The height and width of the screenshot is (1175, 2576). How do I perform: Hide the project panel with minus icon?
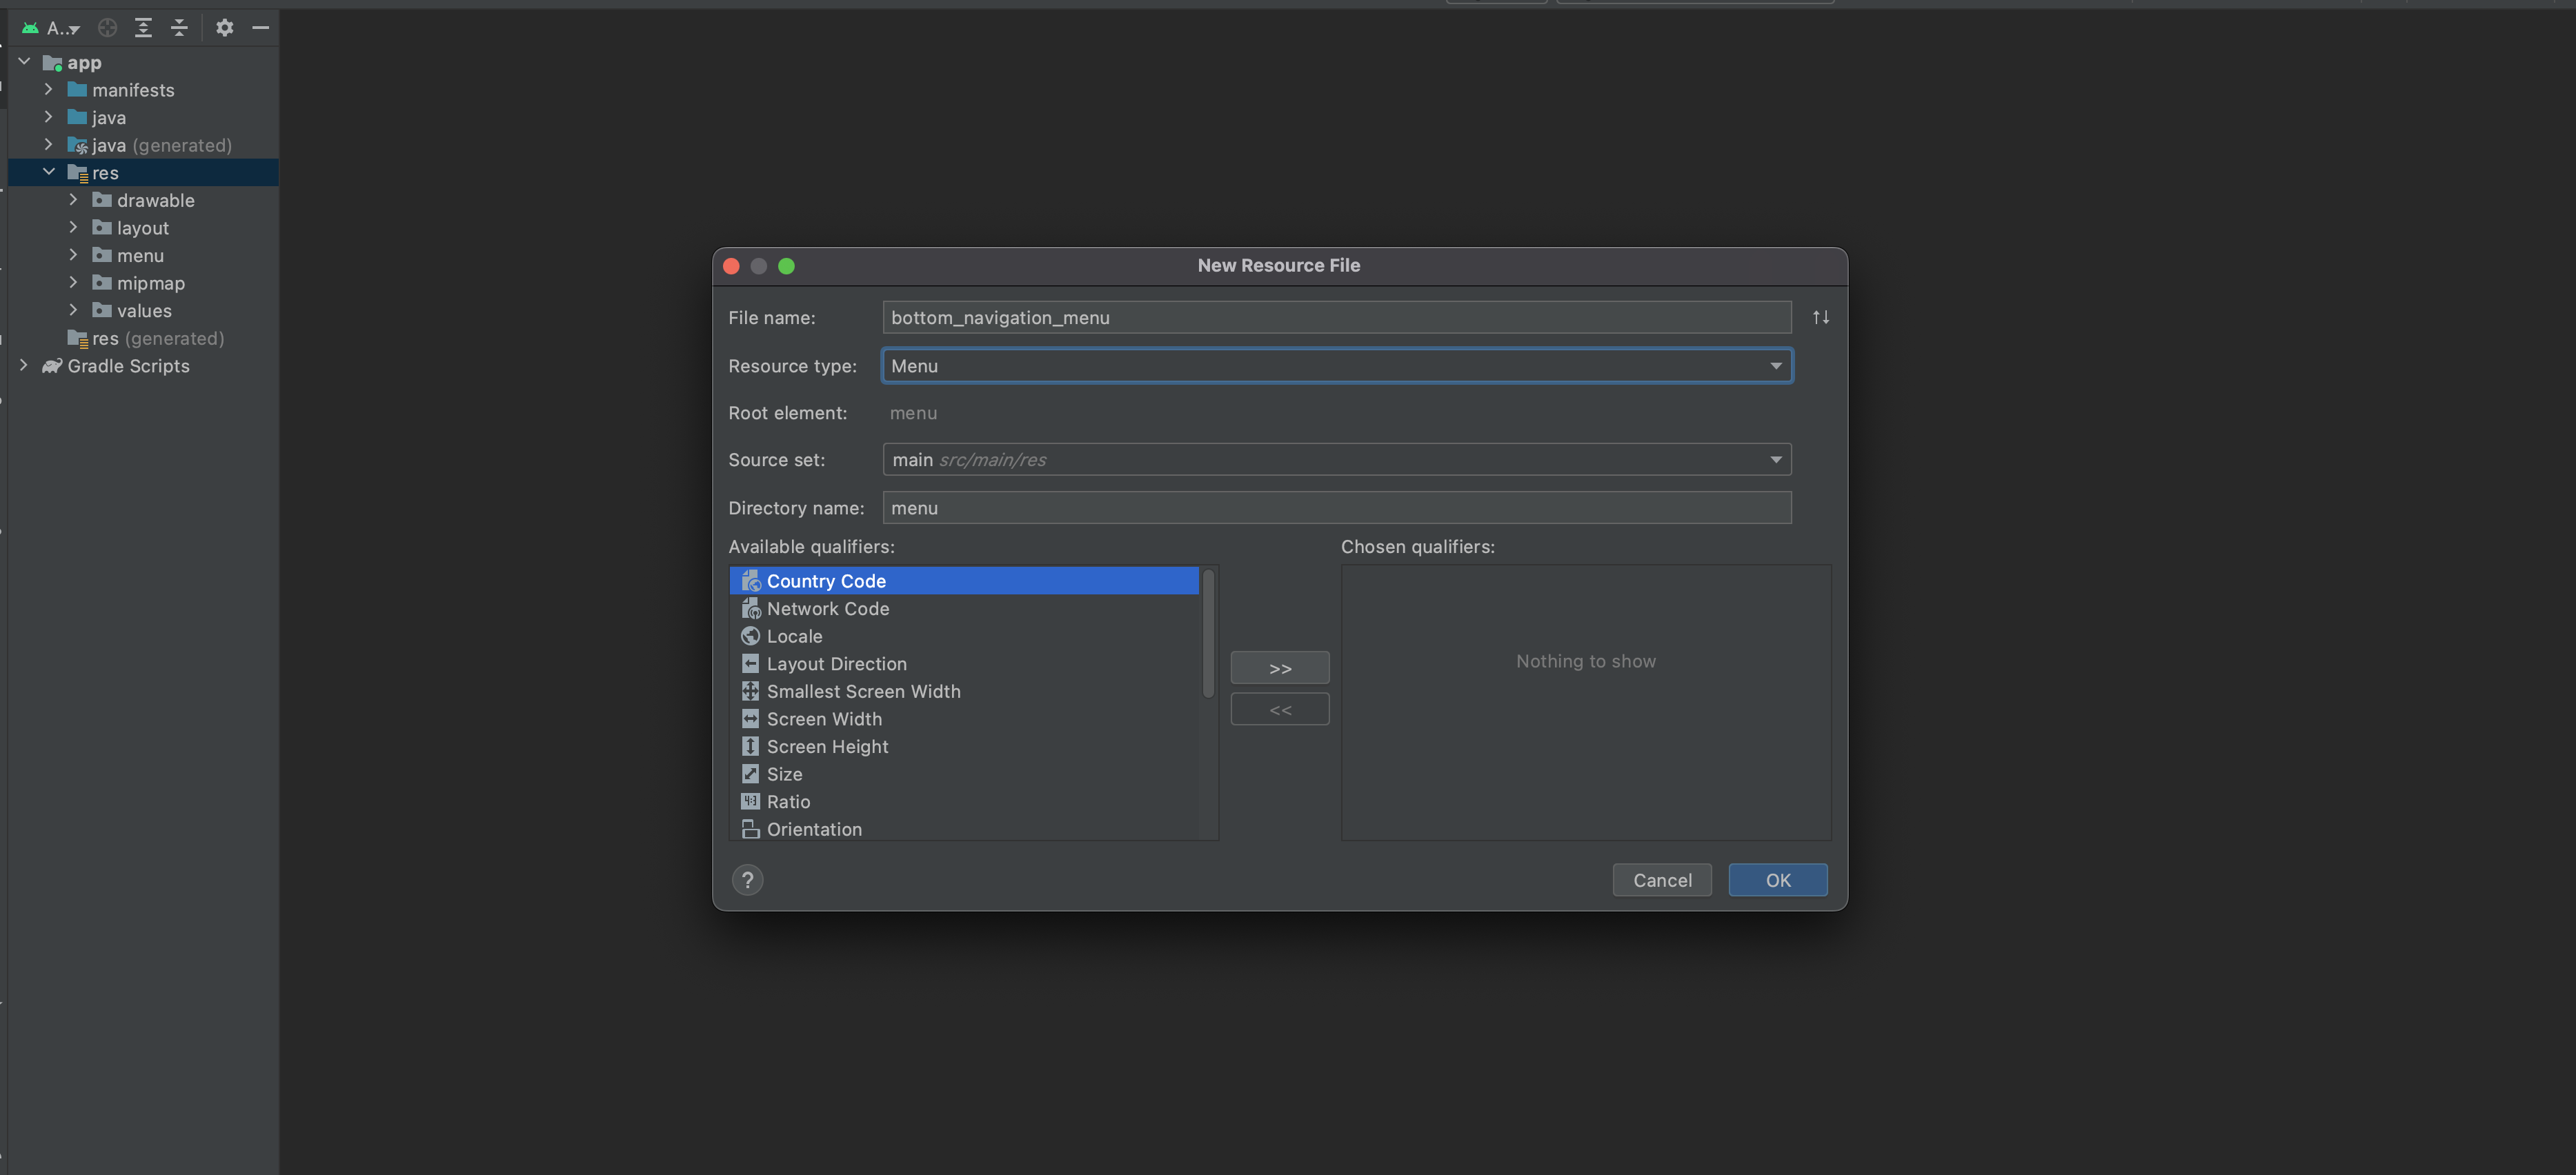click(261, 28)
